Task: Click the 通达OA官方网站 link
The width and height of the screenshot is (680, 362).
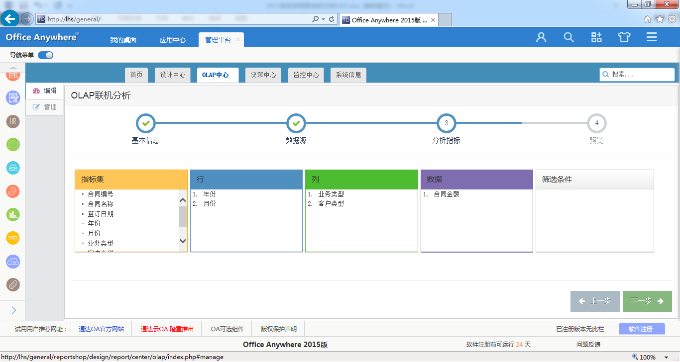Action: tap(101, 329)
